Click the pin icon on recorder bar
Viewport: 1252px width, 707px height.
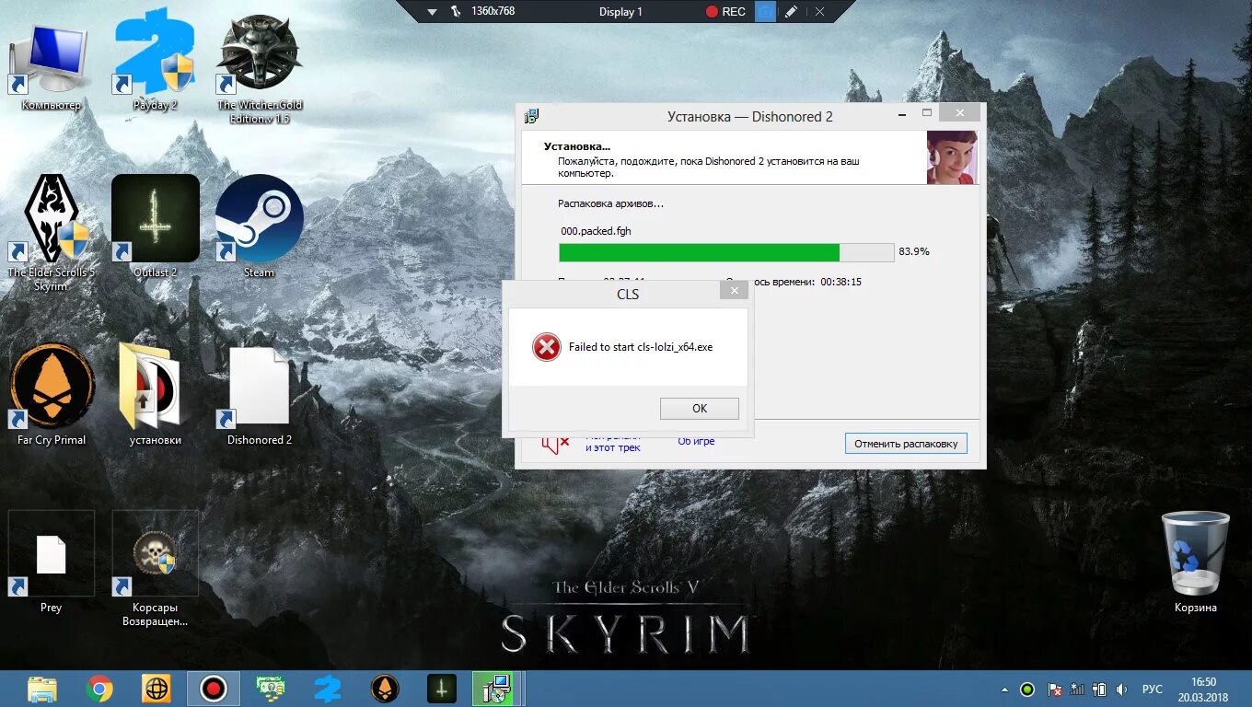coord(456,12)
